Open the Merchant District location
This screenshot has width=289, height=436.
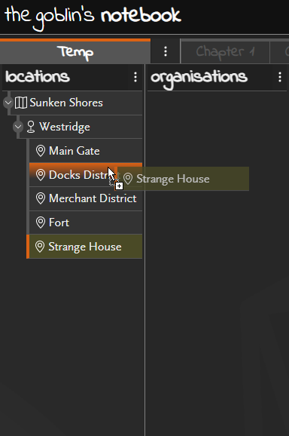(x=86, y=198)
